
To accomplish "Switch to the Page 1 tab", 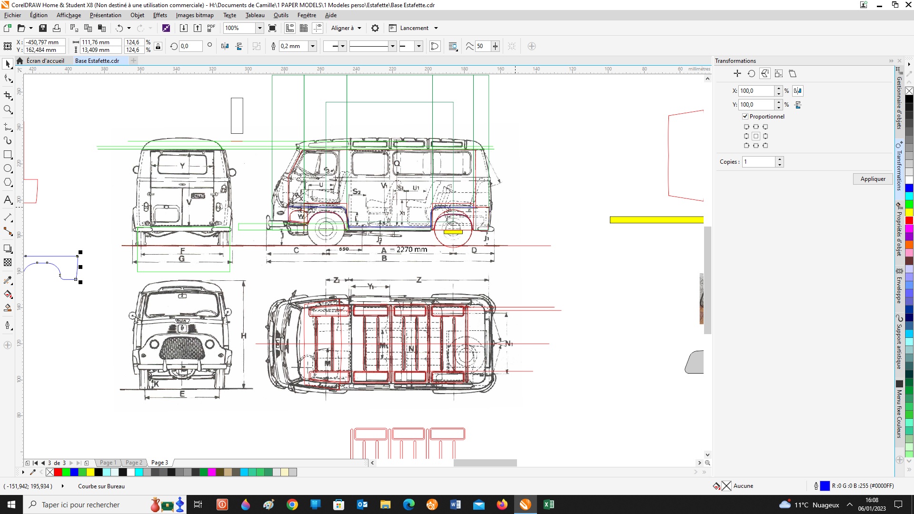I will point(108,463).
